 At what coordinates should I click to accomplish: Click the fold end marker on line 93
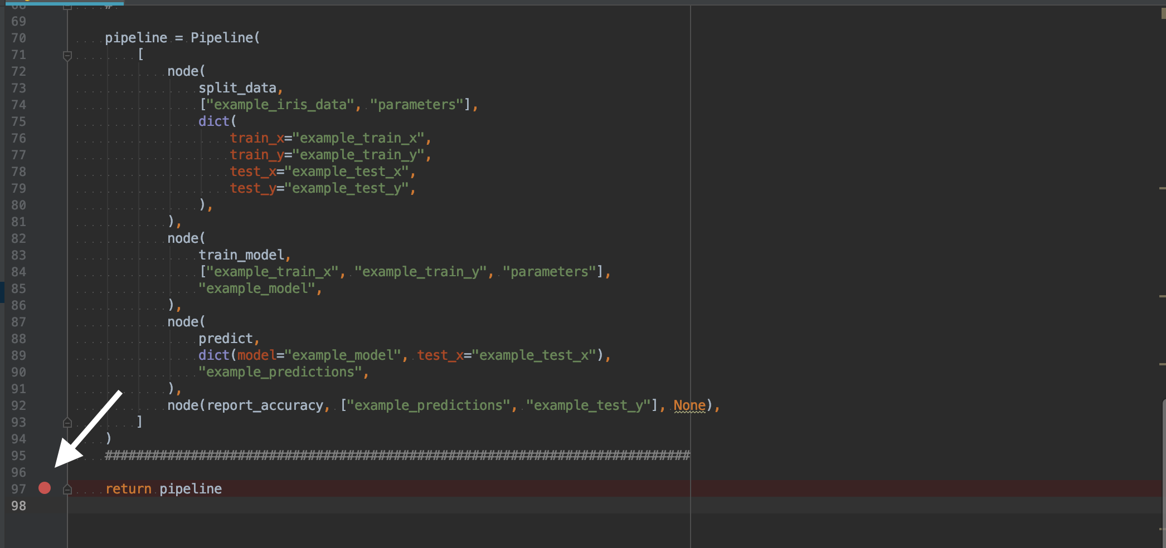(67, 422)
